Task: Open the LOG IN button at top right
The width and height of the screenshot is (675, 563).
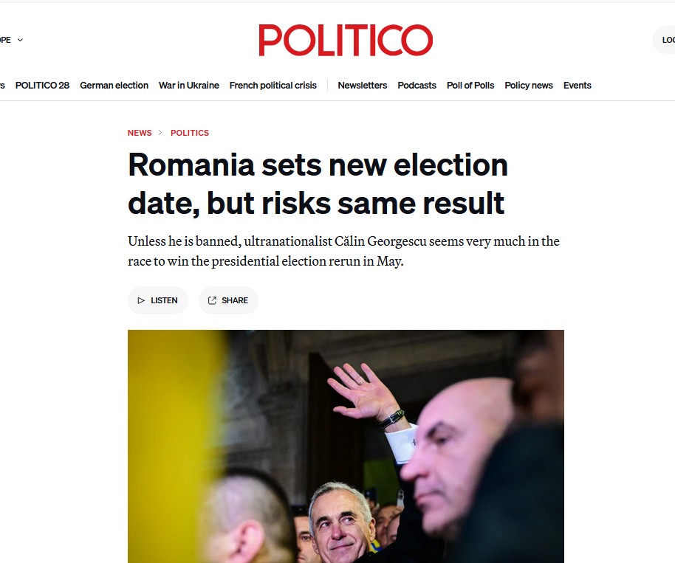Action: pyautogui.click(x=667, y=40)
